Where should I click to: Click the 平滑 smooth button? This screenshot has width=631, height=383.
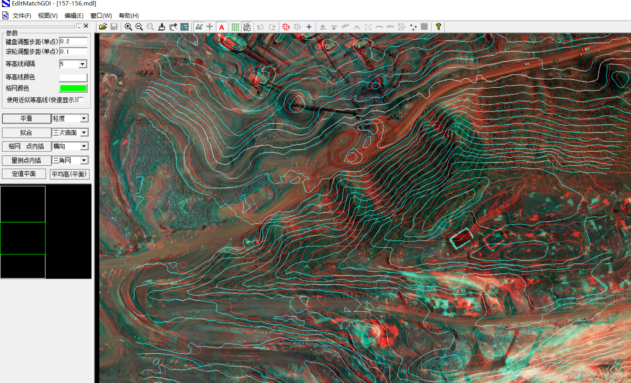[x=26, y=118]
